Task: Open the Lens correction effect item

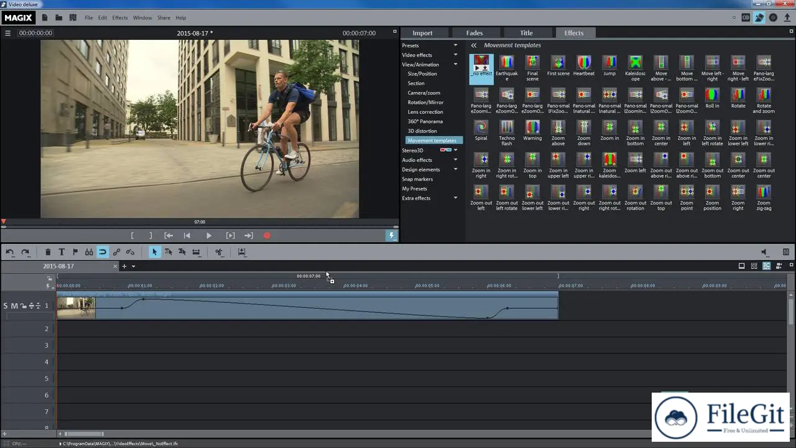Action: point(425,112)
